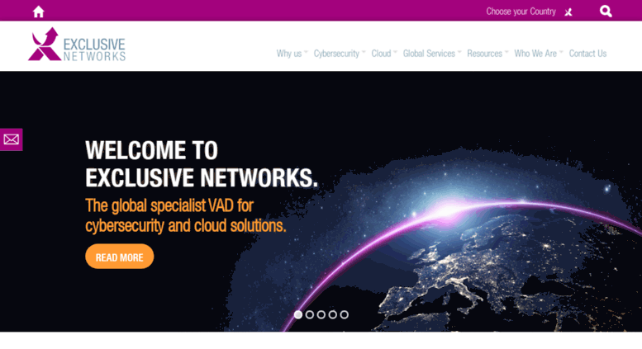Go to the Contact Us page
Image resolution: width=642 pixels, height=349 pixels.
588,54
